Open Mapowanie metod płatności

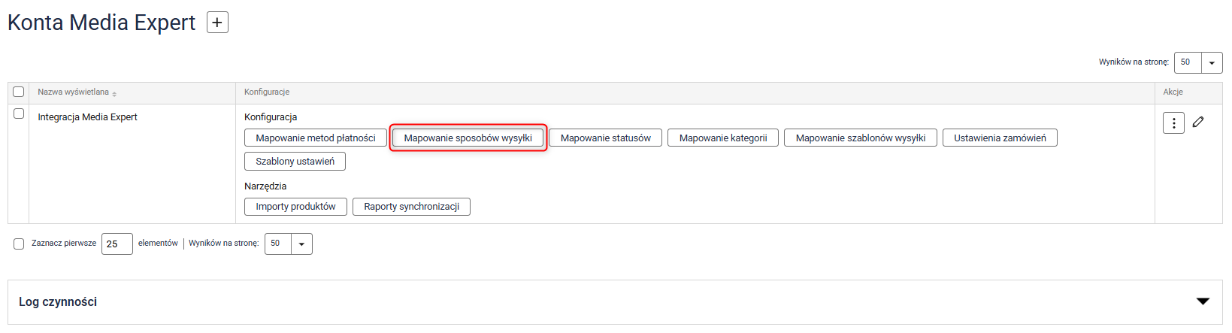pyautogui.click(x=316, y=138)
